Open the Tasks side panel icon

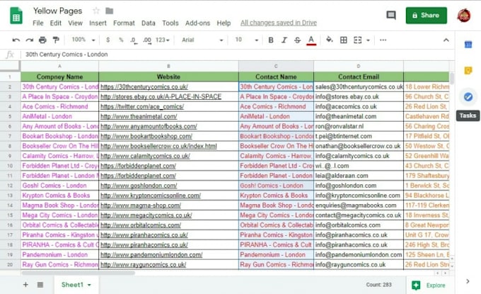(x=468, y=97)
